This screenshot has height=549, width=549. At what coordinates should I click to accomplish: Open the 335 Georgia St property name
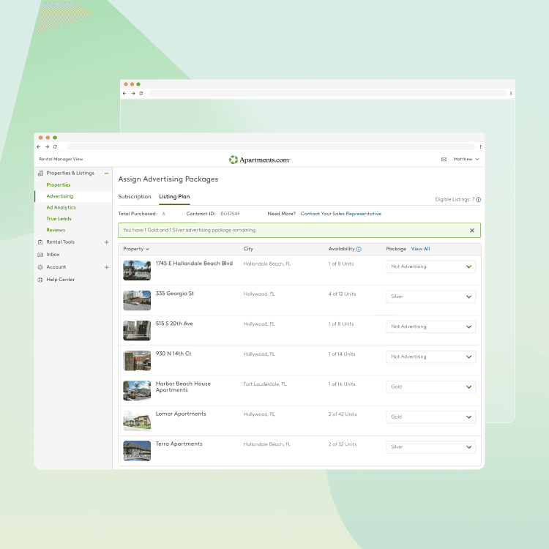point(175,294)
